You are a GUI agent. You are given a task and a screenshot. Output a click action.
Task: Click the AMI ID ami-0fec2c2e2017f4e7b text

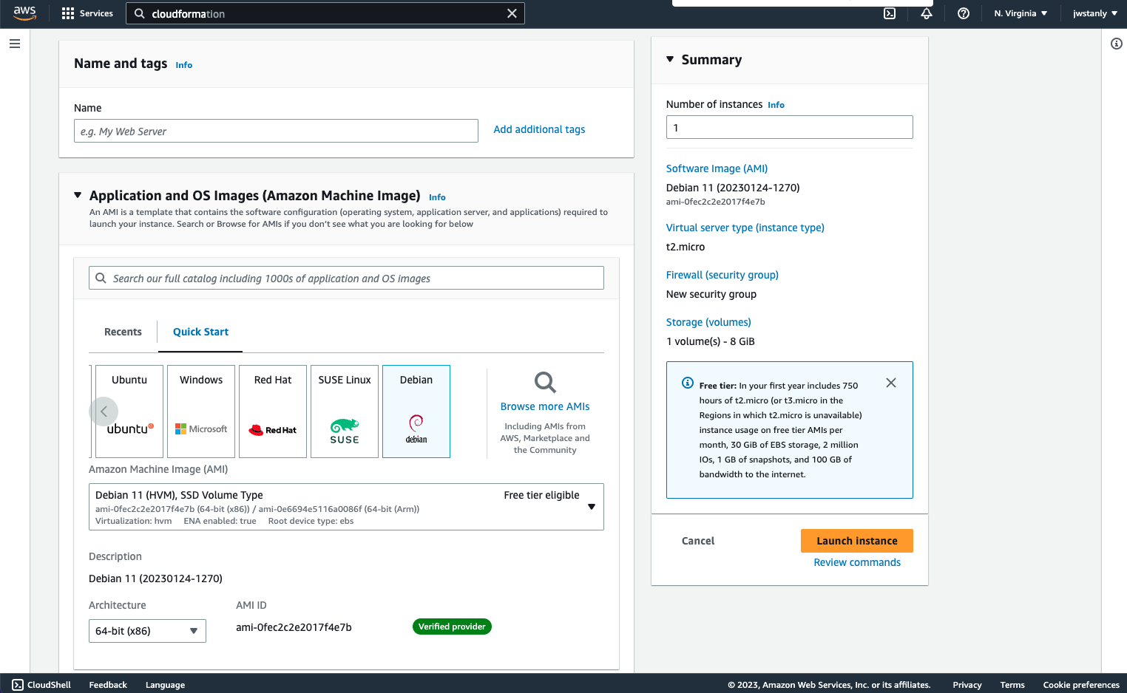[294, 627]
